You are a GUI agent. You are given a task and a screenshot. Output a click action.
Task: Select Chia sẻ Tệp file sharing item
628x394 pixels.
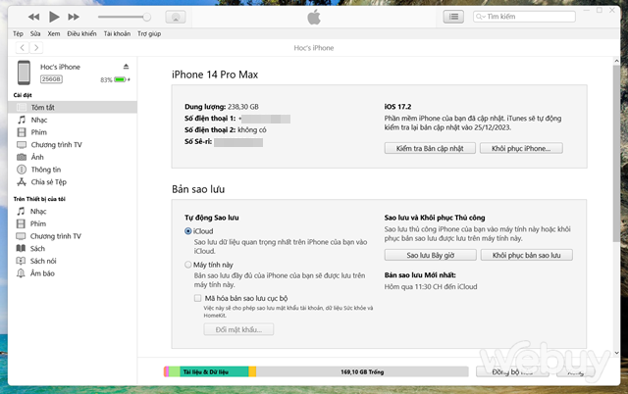pos(49,181)
